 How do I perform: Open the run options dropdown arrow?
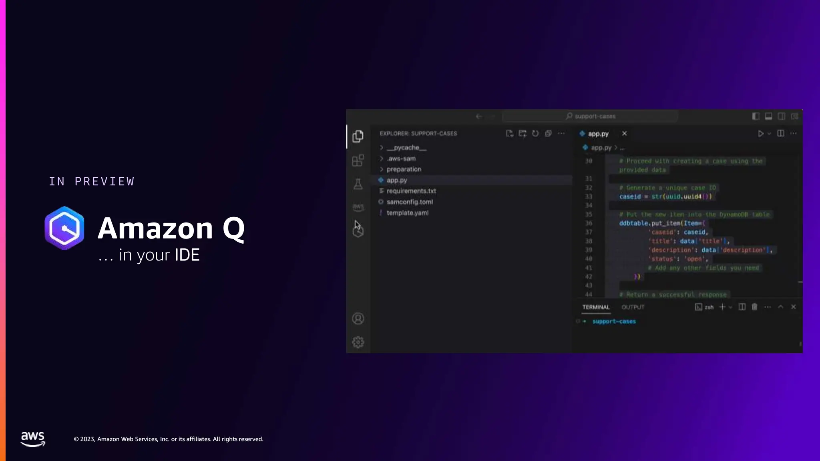769,134
